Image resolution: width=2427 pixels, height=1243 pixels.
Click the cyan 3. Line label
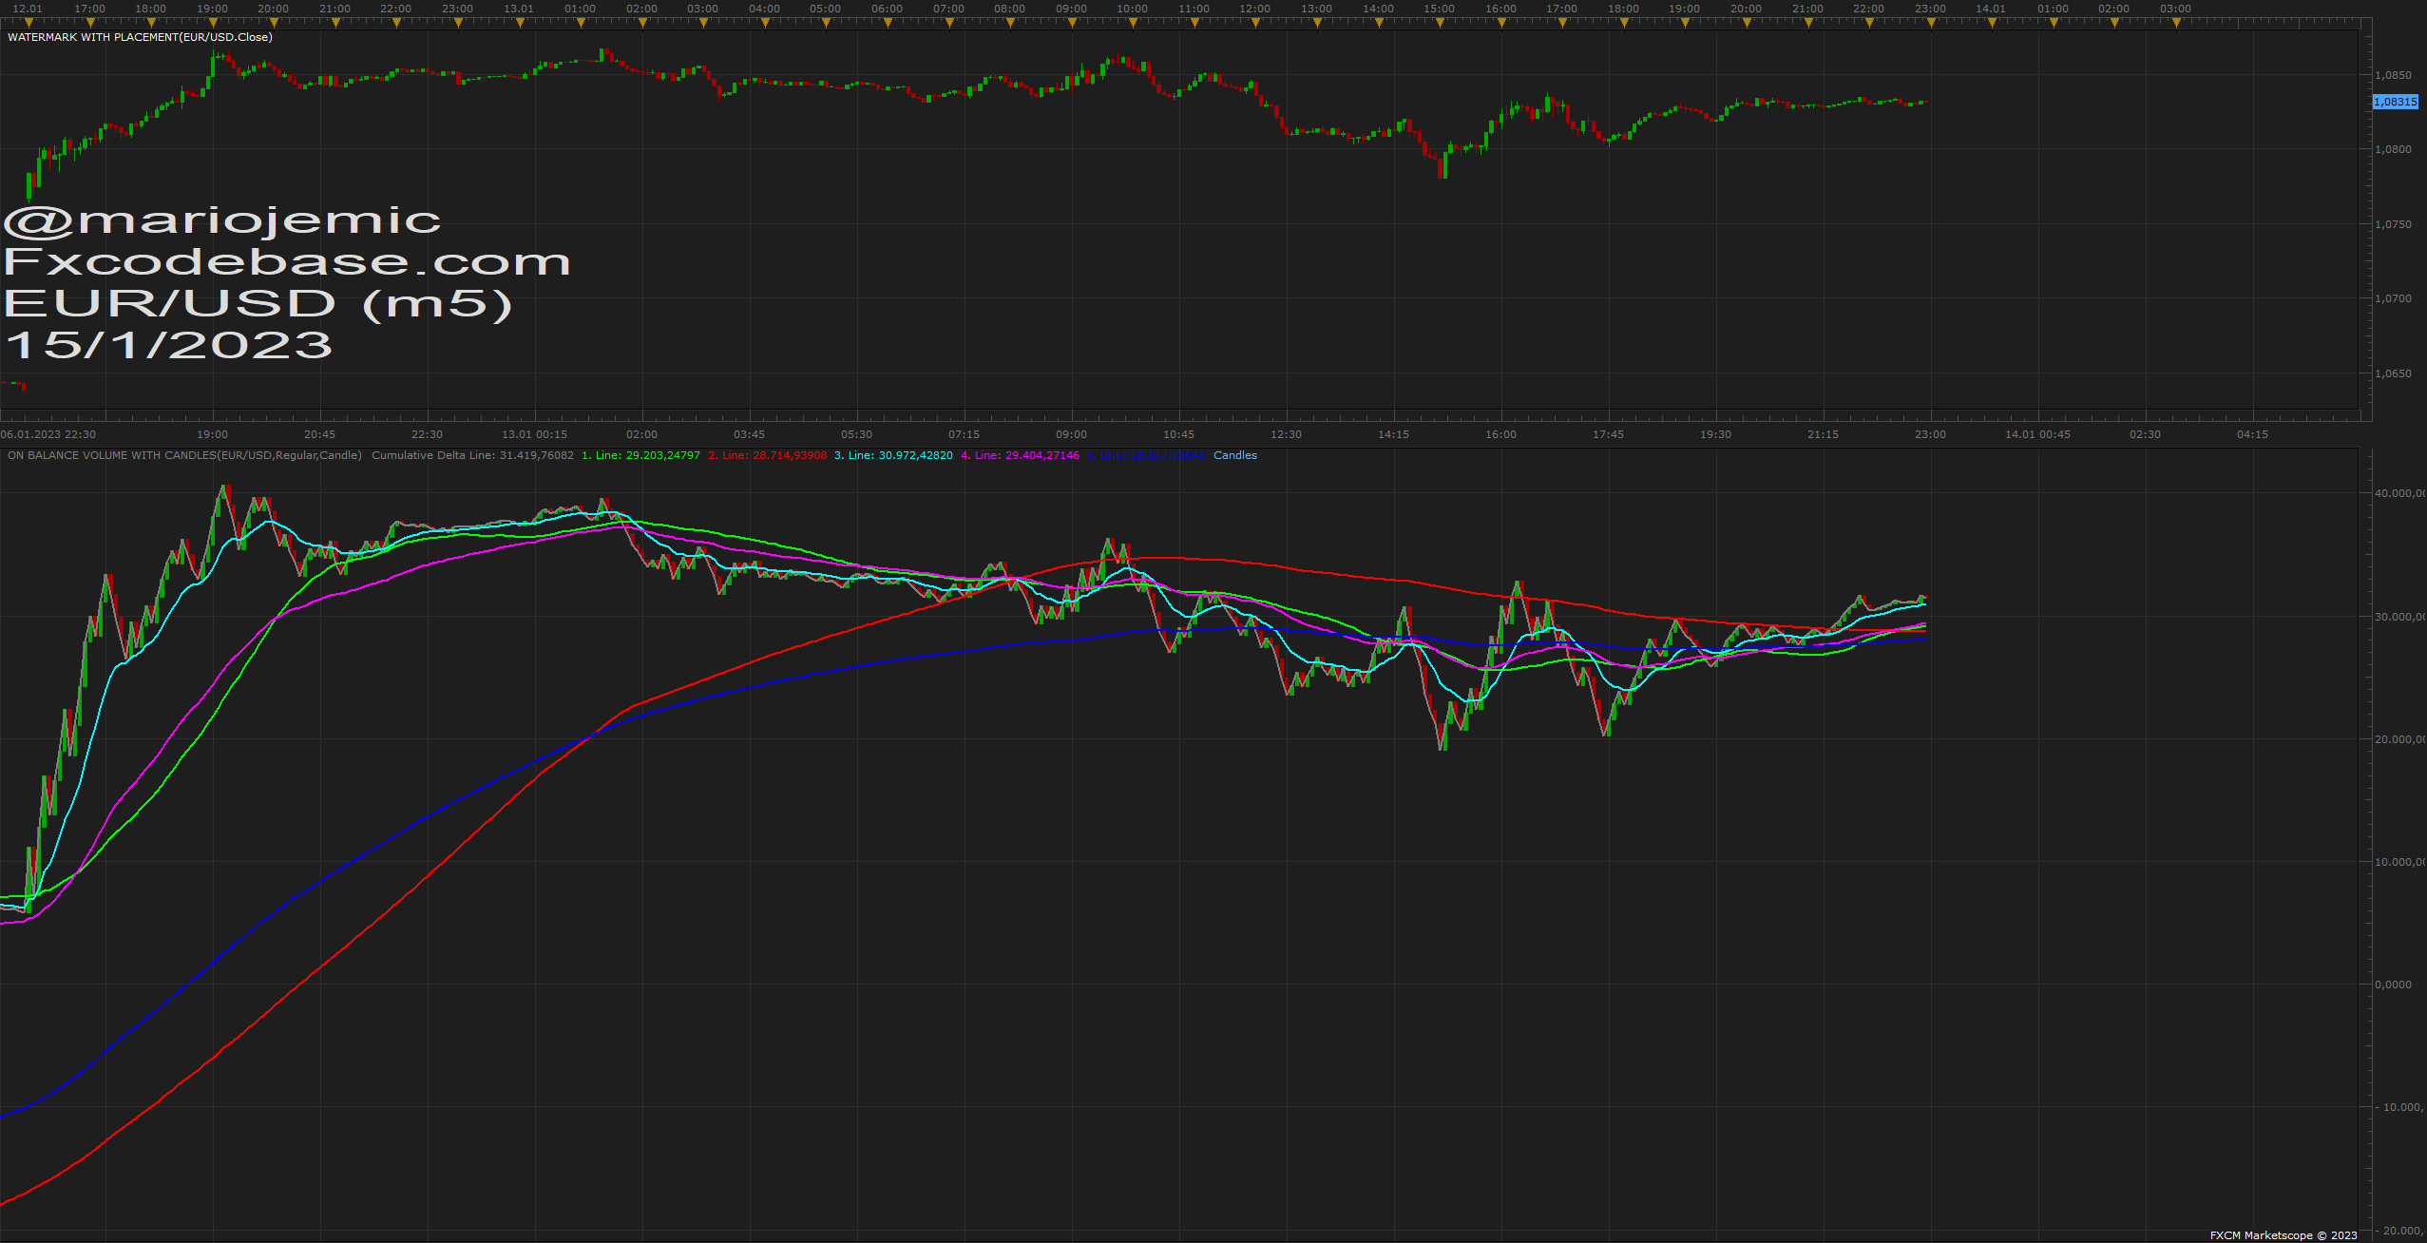click(893, 455)
